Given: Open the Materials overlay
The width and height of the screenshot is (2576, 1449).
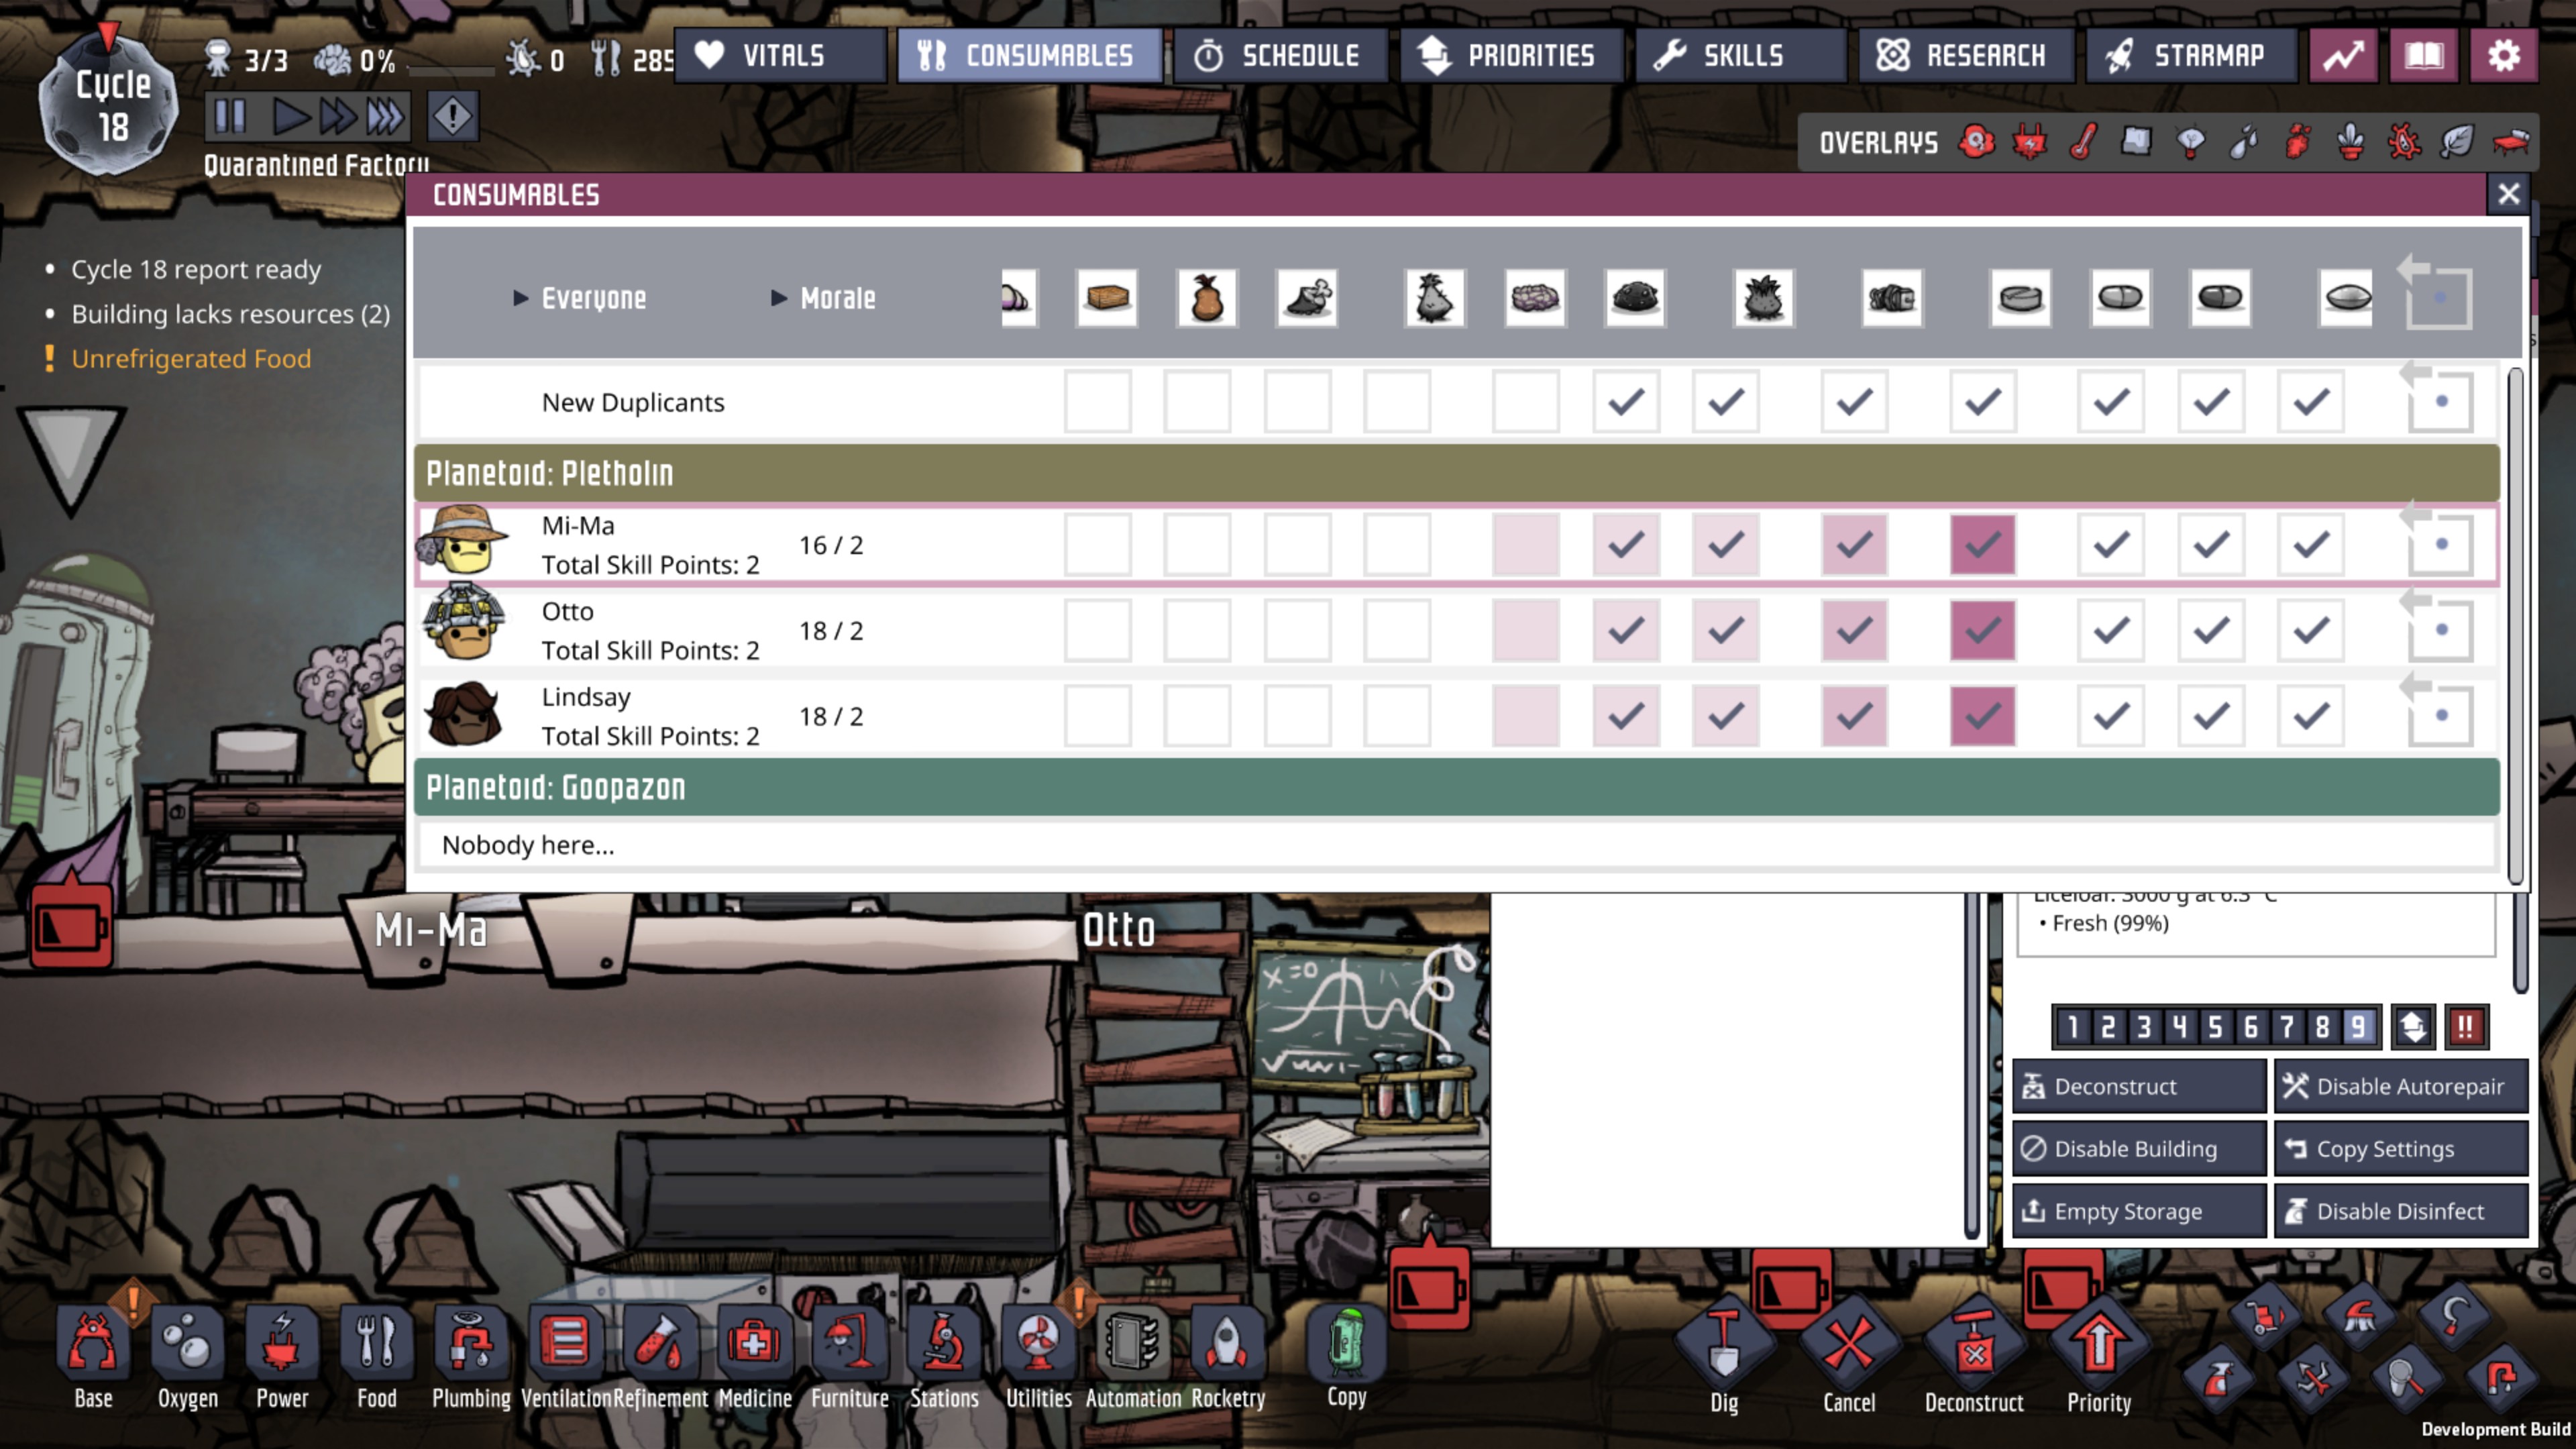Looking at the screenshot, I should pos(2136,142).
